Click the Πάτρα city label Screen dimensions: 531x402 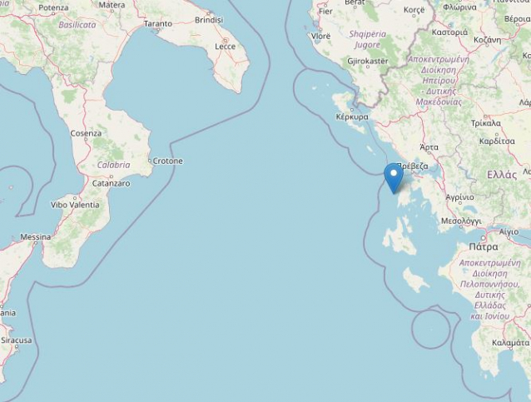click(x=484, y=247)
